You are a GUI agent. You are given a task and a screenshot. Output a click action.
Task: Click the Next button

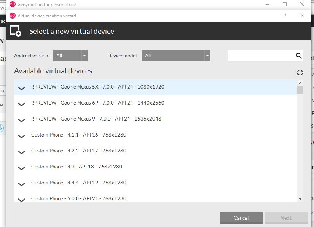click(x=286, y=218)
